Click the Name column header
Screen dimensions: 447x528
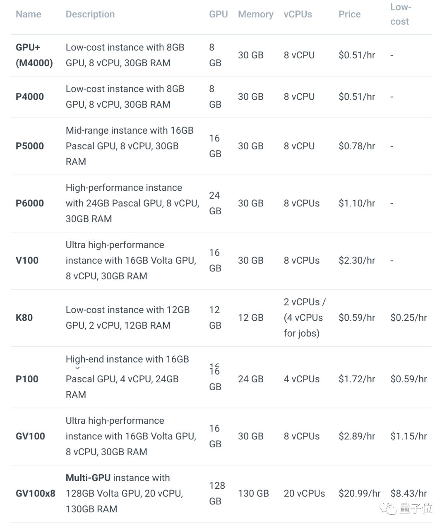29,14
